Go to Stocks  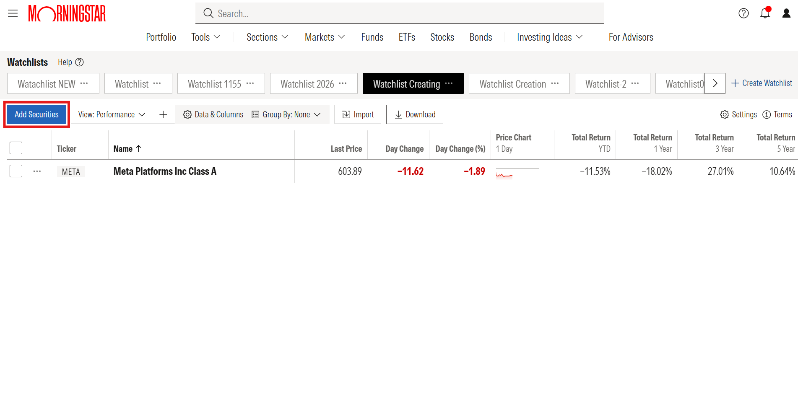coord(442,37)
